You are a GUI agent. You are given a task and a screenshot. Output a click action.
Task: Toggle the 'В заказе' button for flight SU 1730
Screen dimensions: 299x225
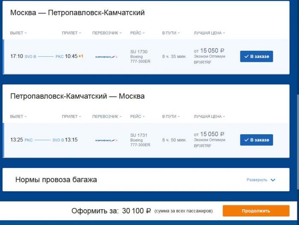tap(256, 56)
